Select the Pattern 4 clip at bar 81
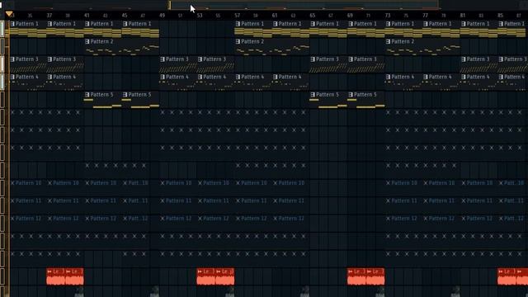 (x=478, y=82)
